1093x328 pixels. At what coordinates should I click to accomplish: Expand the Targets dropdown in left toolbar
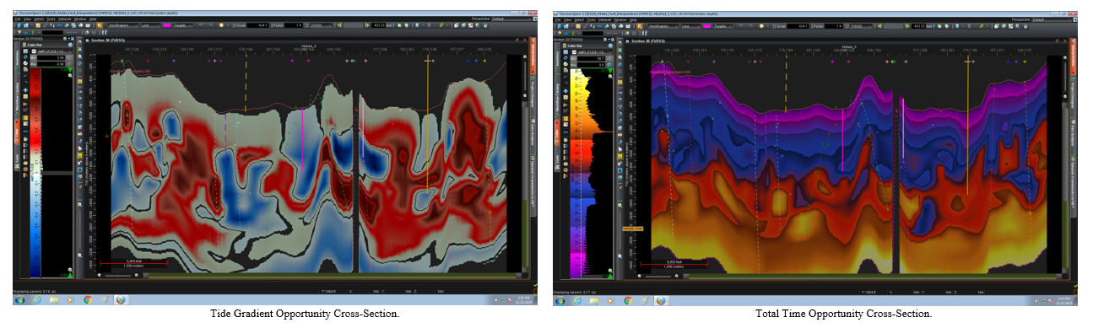pos(182,25)
